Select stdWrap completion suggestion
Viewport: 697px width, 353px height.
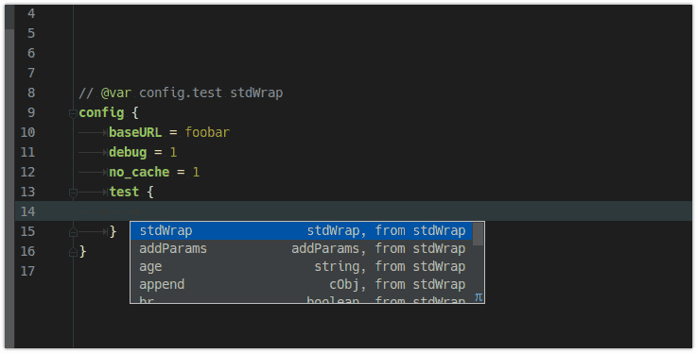pyautogui.click(x=301, y=230)
